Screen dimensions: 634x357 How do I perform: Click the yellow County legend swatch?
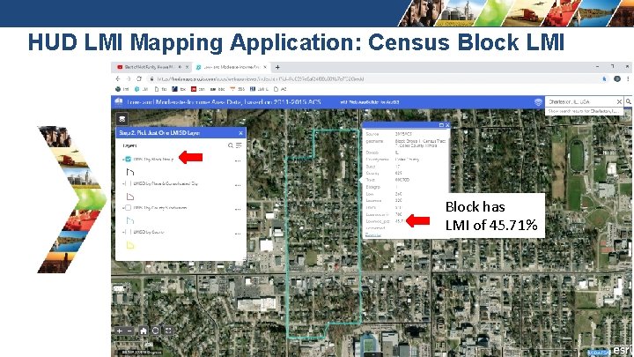click(x=129, y=245)
